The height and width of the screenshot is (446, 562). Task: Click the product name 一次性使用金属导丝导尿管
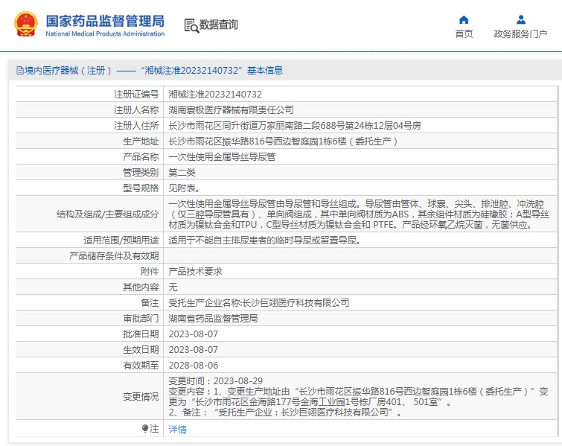pos(222,157)
